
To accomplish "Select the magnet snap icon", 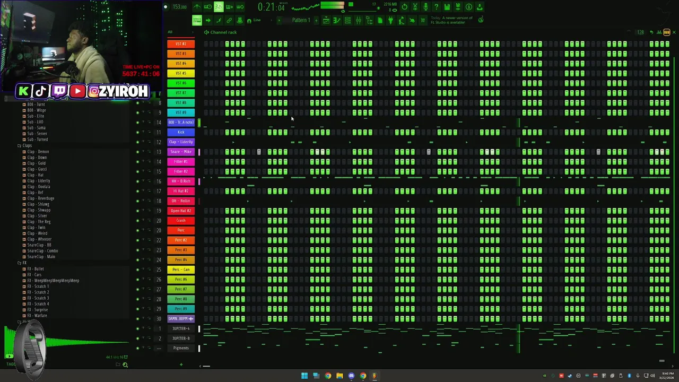I will pyautogui.click(x=249, y=20).
